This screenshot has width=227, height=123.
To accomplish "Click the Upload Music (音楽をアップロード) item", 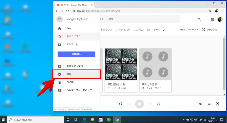I will [77, 66].
